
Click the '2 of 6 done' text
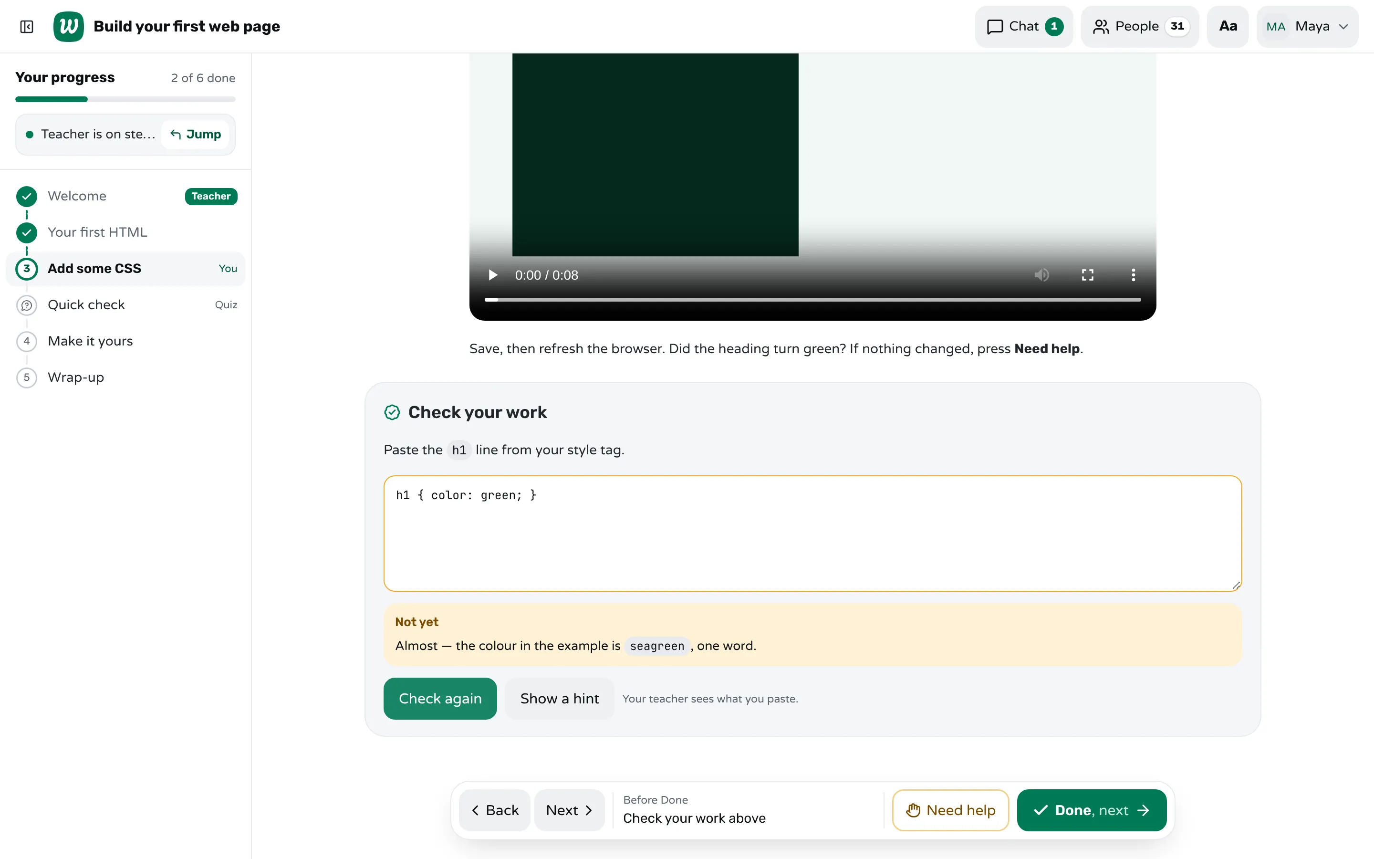pyautogui.click(x=203, y=78)
